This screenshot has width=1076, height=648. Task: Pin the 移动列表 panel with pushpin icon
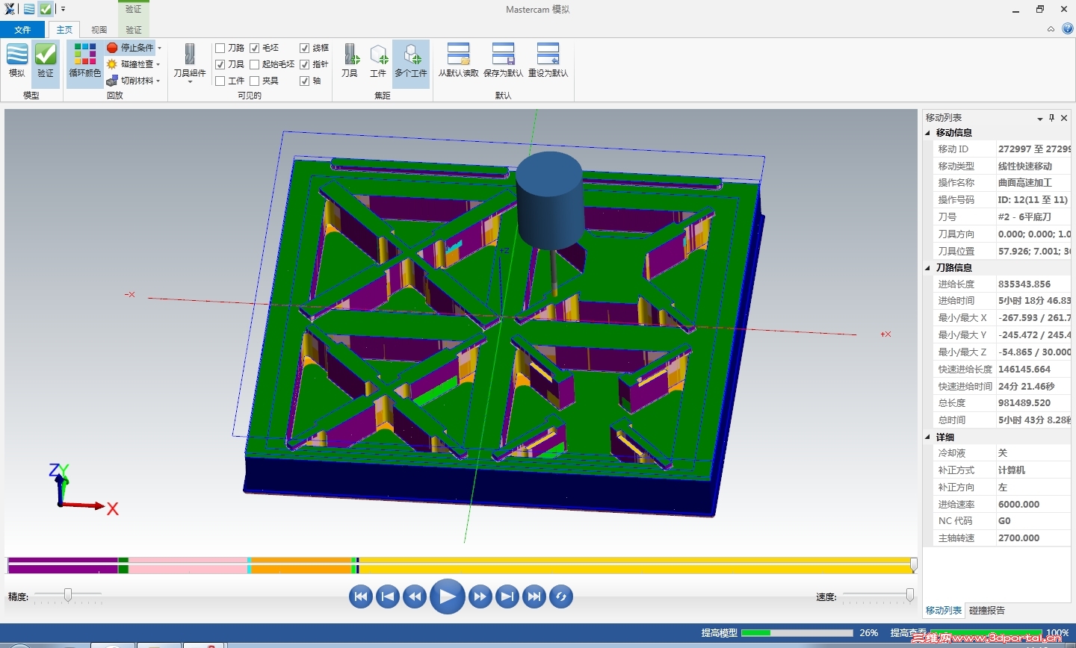click(x=1052, y=118)
